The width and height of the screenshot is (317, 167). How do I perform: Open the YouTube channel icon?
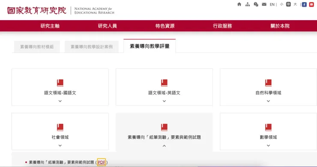[x=311, y=4]
